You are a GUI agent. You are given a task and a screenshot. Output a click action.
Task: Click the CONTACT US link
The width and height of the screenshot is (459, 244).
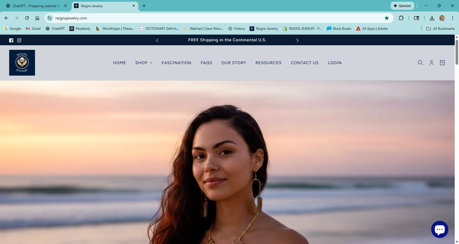pyautogui.click(x=304, y=63)
